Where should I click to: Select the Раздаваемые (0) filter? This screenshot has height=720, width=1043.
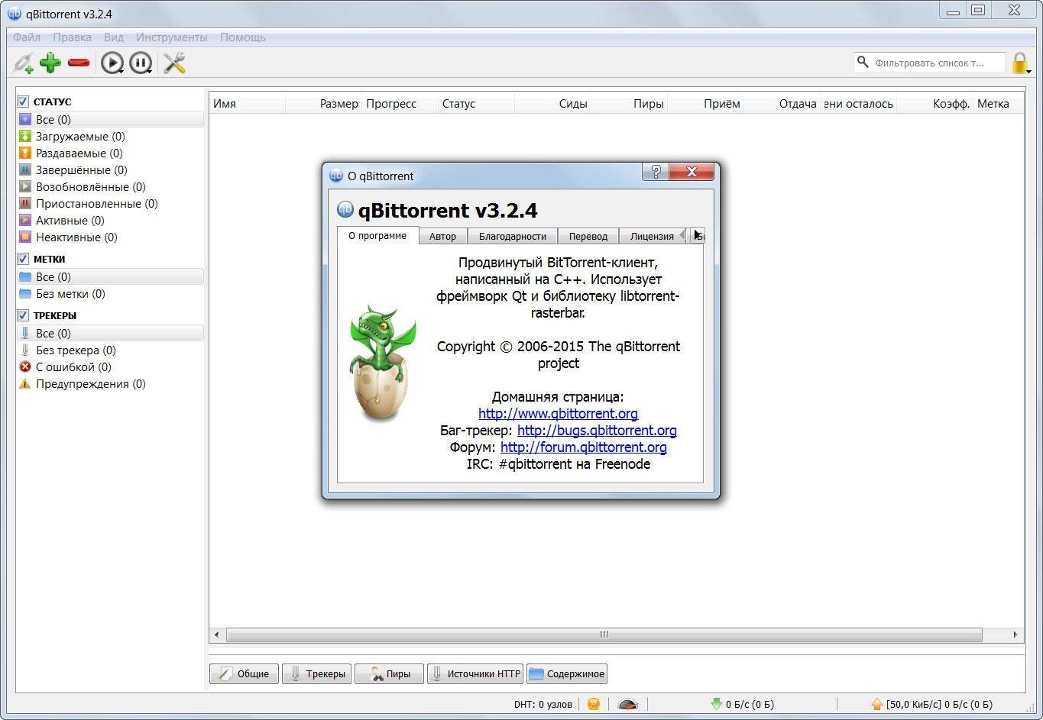111,153
